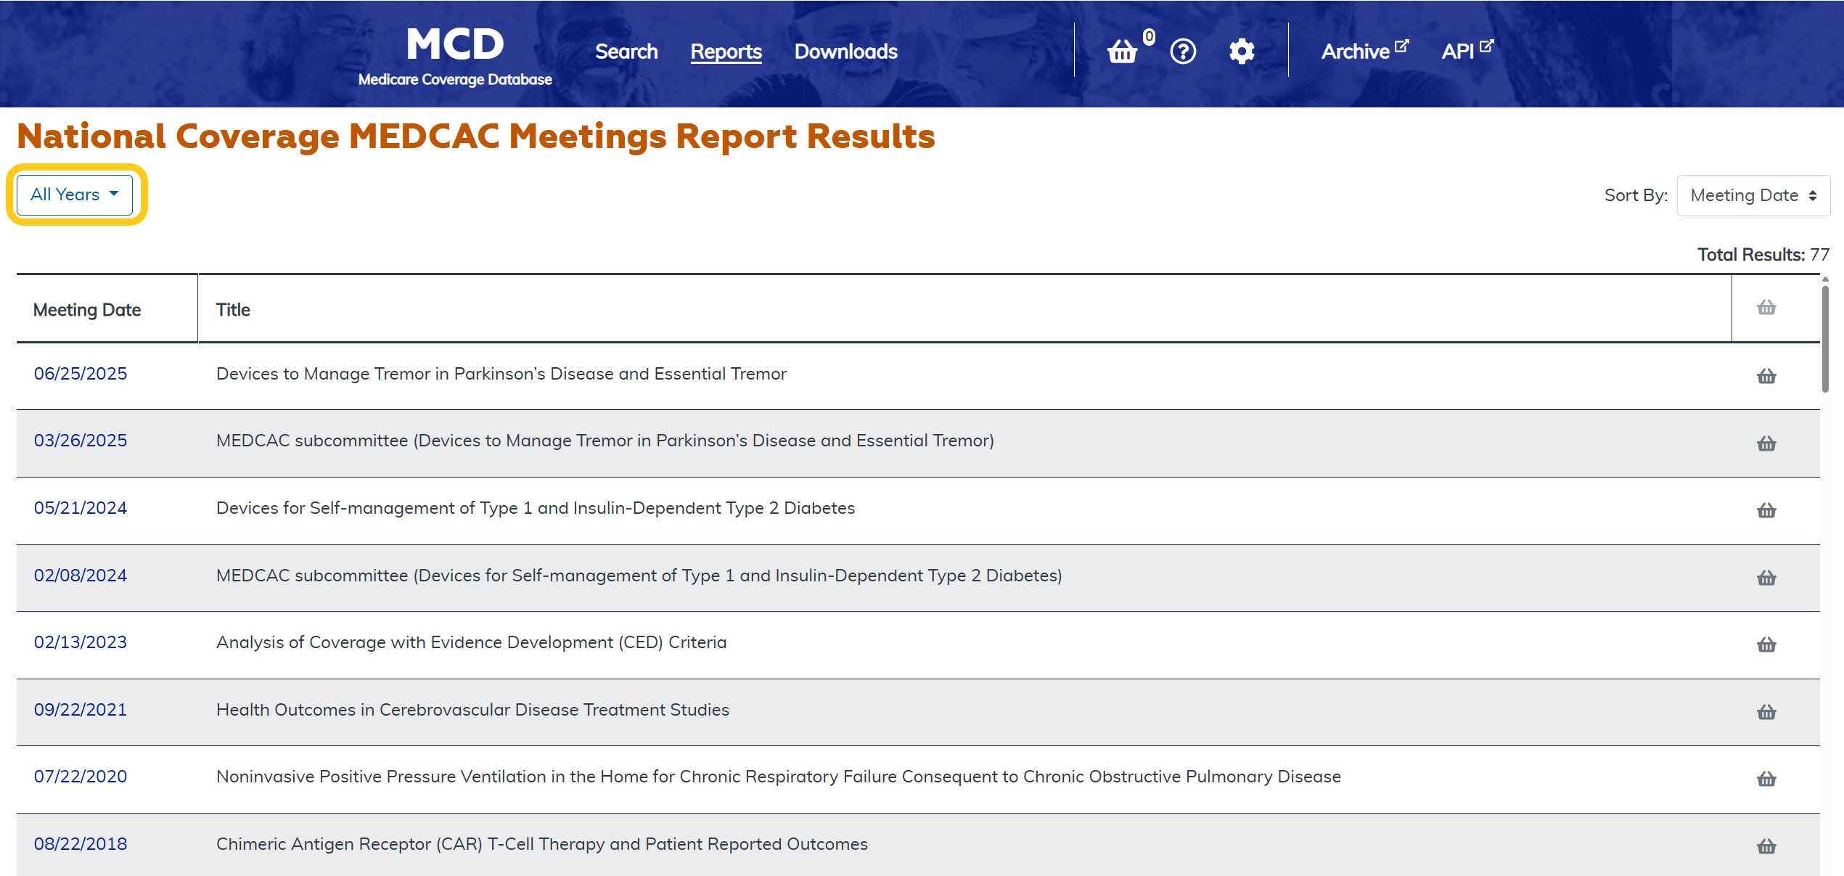The height and width of the screenshot is (876, 1844).
Task: Add 07/22/2020 ventilation meeting to basket
Action: [1766, 779]
